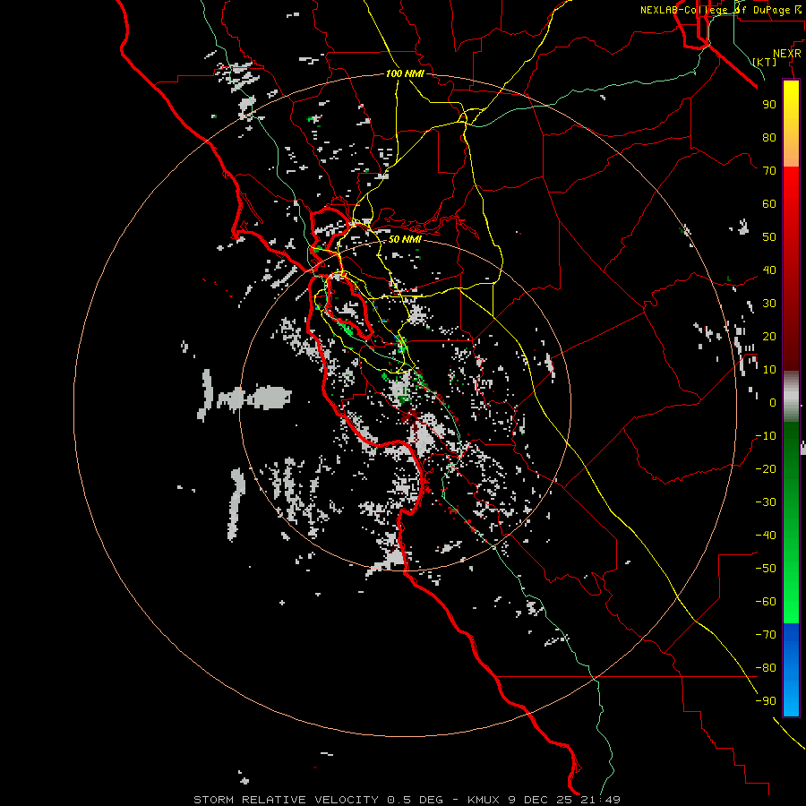Click the "-50" scale label

[x=766, y=569]
